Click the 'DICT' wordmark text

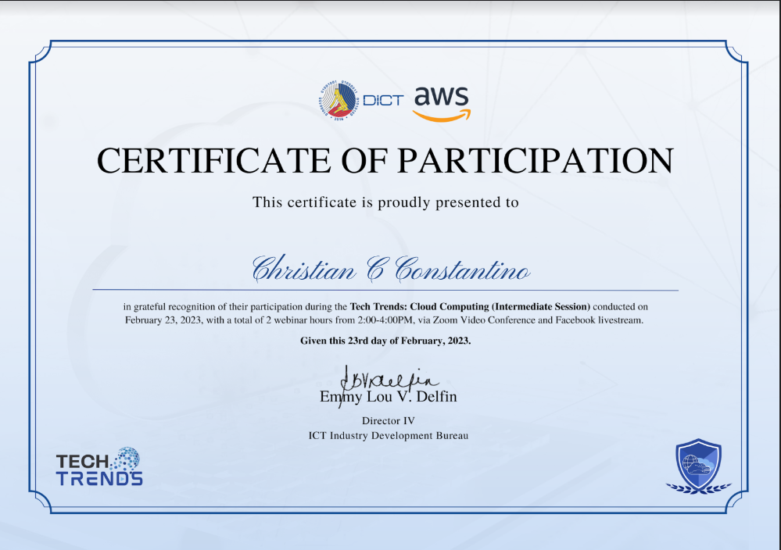click(x=383, y=101)
